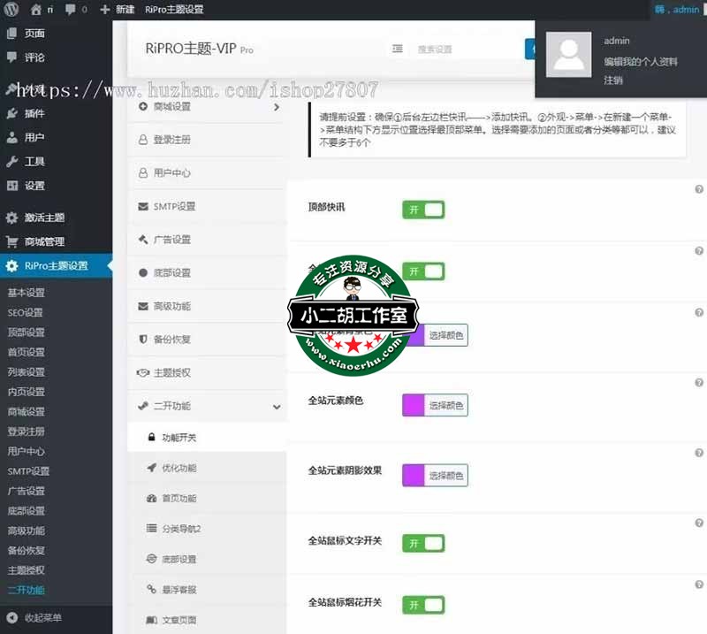The width and height of the screenshot is (707, 634).
Task: Open the comments bubble icon in top bar
Action: [x=71, y=10]
